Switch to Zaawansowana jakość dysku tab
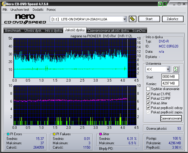The image size is (188, 153). coord(108,31)
